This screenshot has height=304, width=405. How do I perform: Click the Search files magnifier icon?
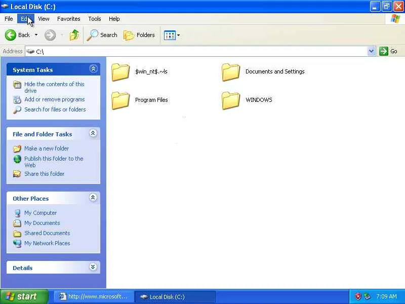click(x=17, y=110)
